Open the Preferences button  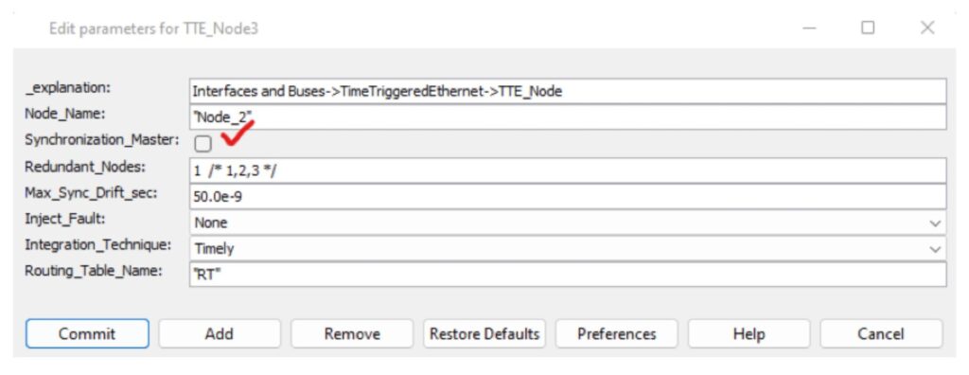[616, 334]
